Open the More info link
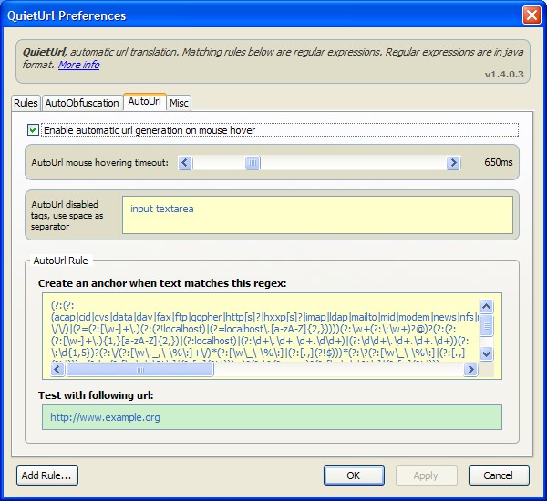Image resolution: width=547 pixels, height=501 pixels. pyautogui.click(x=78, y=65)
